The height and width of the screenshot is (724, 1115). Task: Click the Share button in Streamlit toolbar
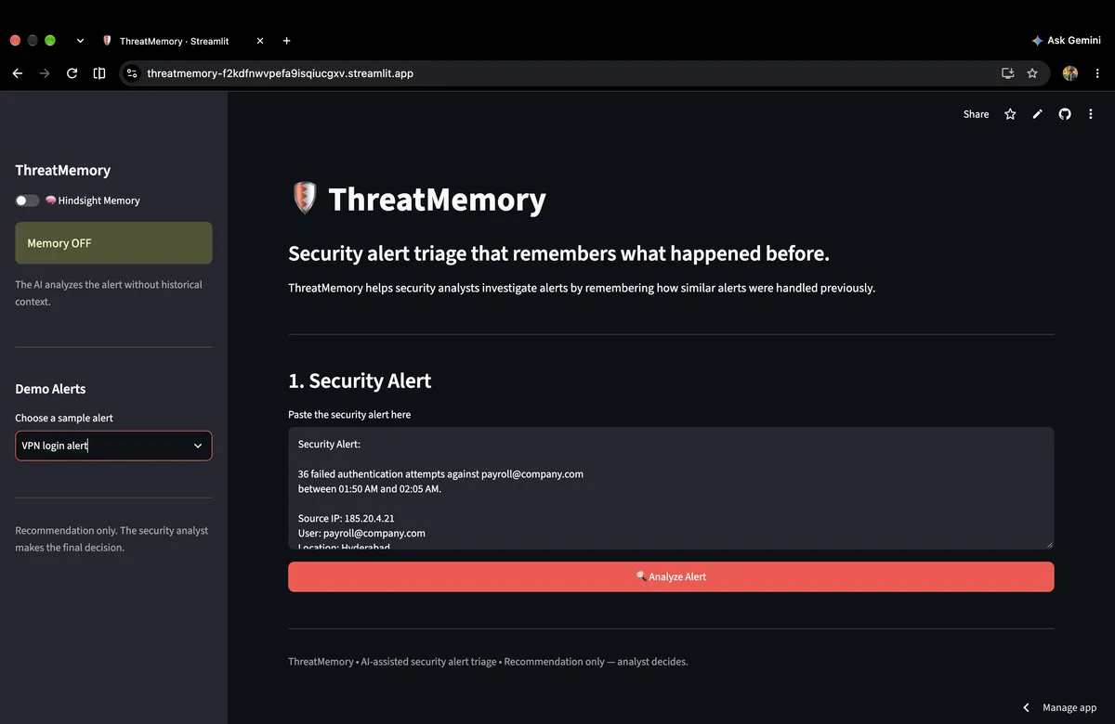[x=976, y=114]
